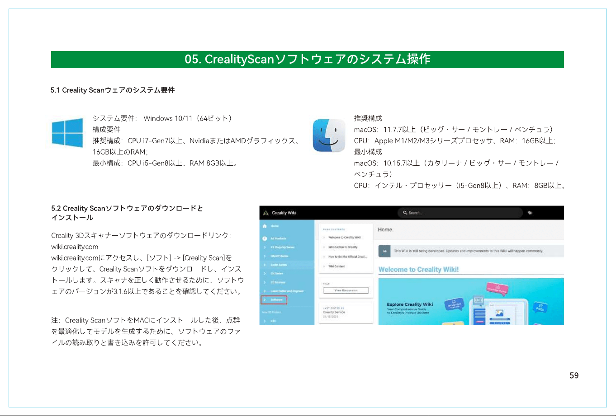
Task: Click the Home house icon in sidebar
Action: tap(264, 225)
